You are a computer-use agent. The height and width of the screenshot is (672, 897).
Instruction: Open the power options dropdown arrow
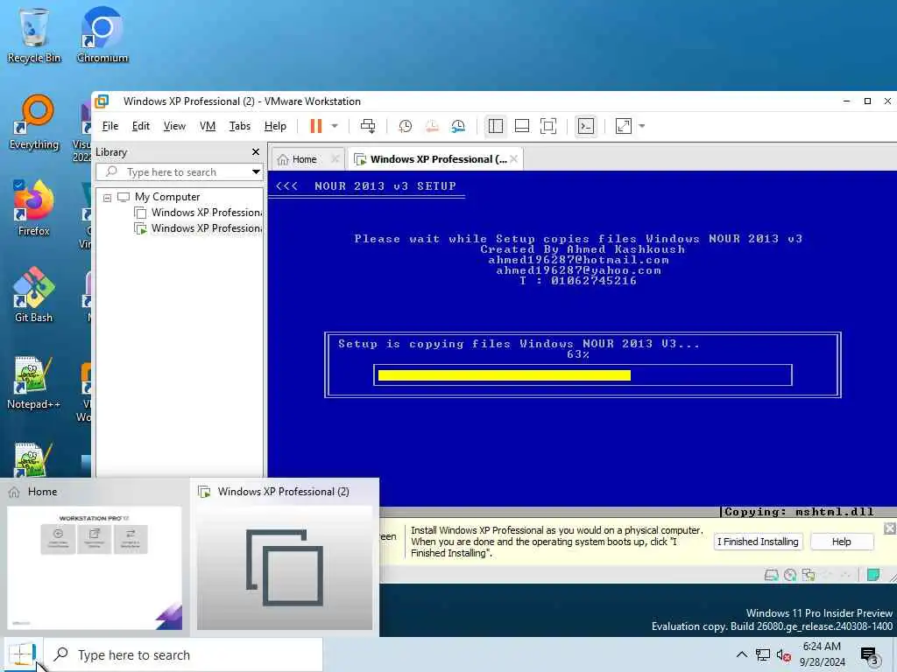[x=335, y=126]
